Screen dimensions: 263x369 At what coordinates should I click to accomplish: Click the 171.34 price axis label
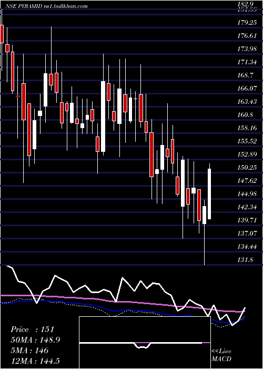point(247,62)
